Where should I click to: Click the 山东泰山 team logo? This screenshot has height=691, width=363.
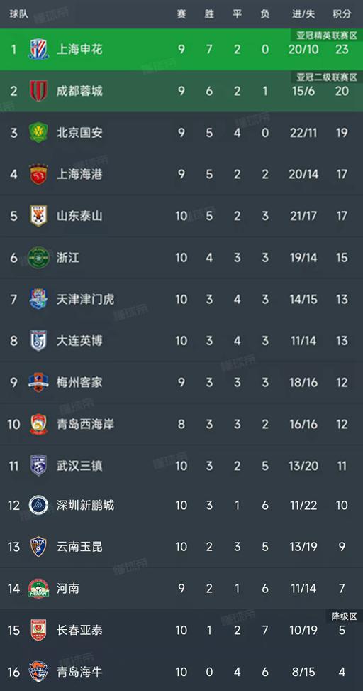click(38, 216)
